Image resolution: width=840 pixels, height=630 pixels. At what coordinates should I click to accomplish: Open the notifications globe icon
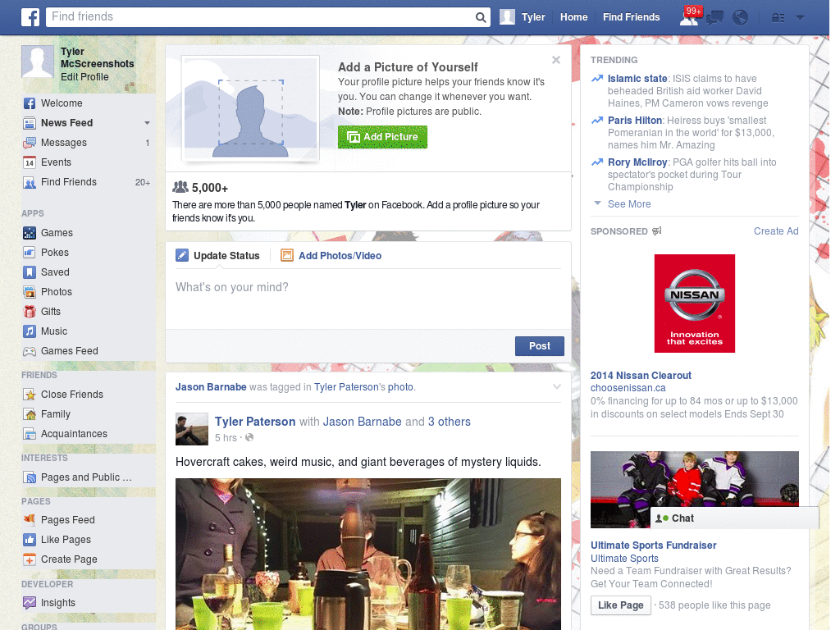pos(741,18)
